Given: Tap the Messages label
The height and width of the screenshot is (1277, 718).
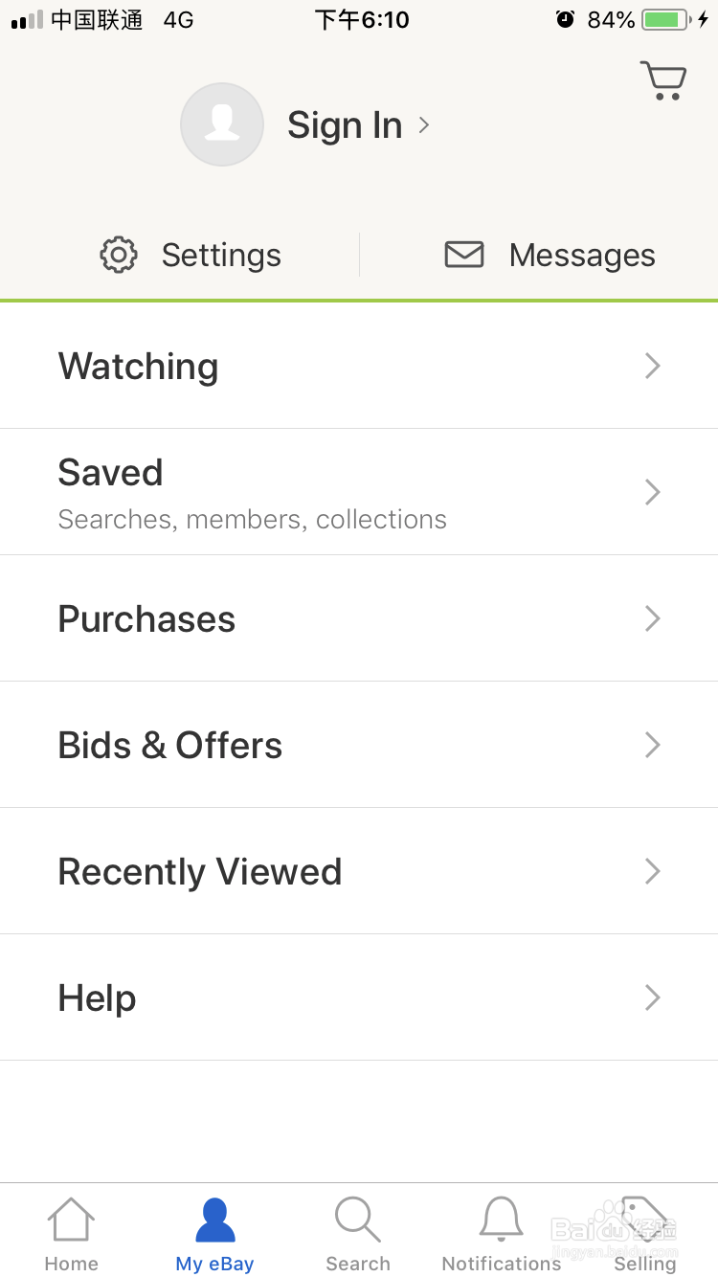Looking at the screenshot, I should click(x=582, y=256).
